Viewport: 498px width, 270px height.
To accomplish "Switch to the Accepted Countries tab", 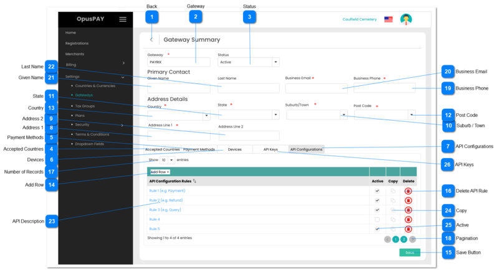I will (x=162, y=149).
